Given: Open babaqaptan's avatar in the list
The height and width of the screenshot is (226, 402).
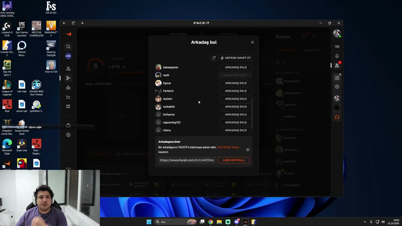Looking at the screenshot, I should click(x=158, y=67).
